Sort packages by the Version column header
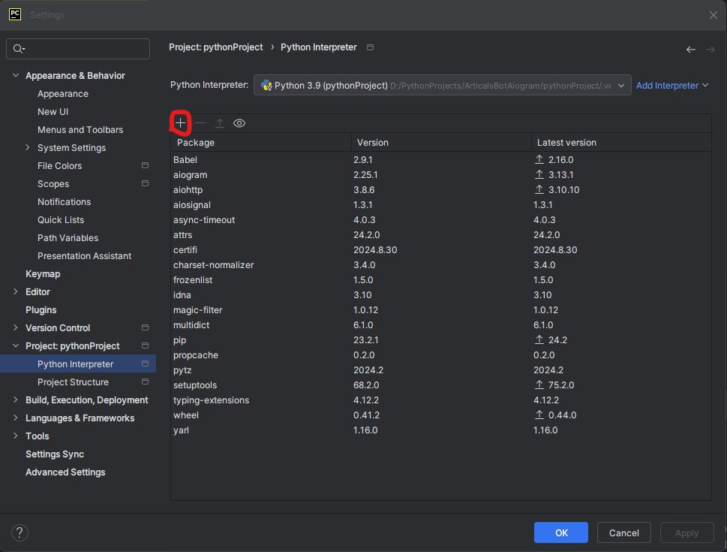Screen dimensions: 727x552 tap(373, 143)
